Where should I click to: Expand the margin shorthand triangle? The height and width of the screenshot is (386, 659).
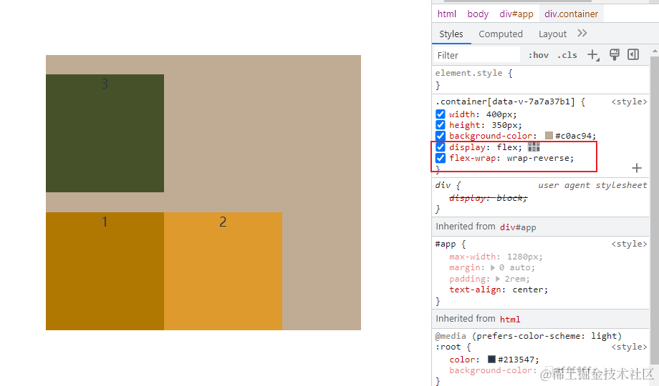493,267
